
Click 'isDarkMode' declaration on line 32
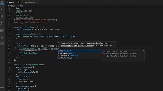tap(26, 29)
